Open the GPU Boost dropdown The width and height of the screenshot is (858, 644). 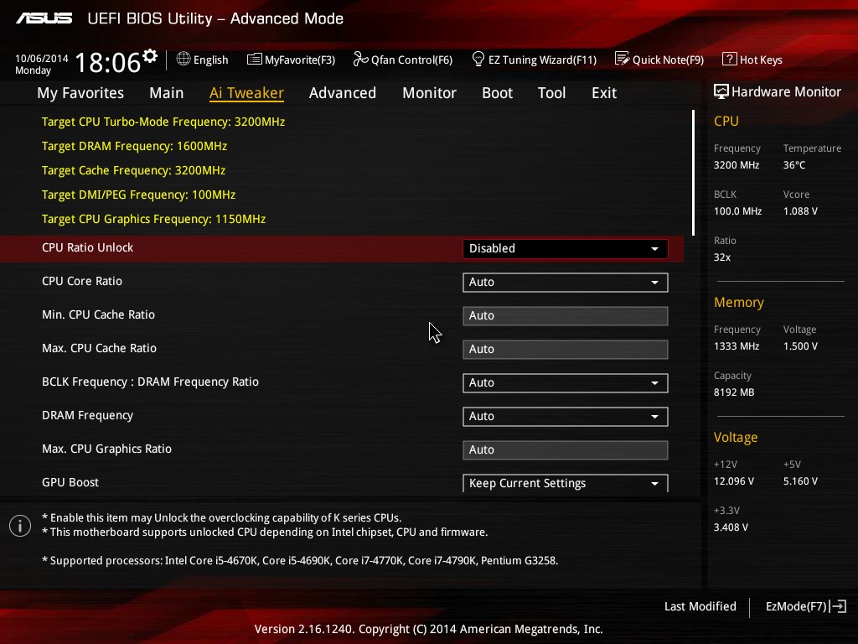[566, 483]
